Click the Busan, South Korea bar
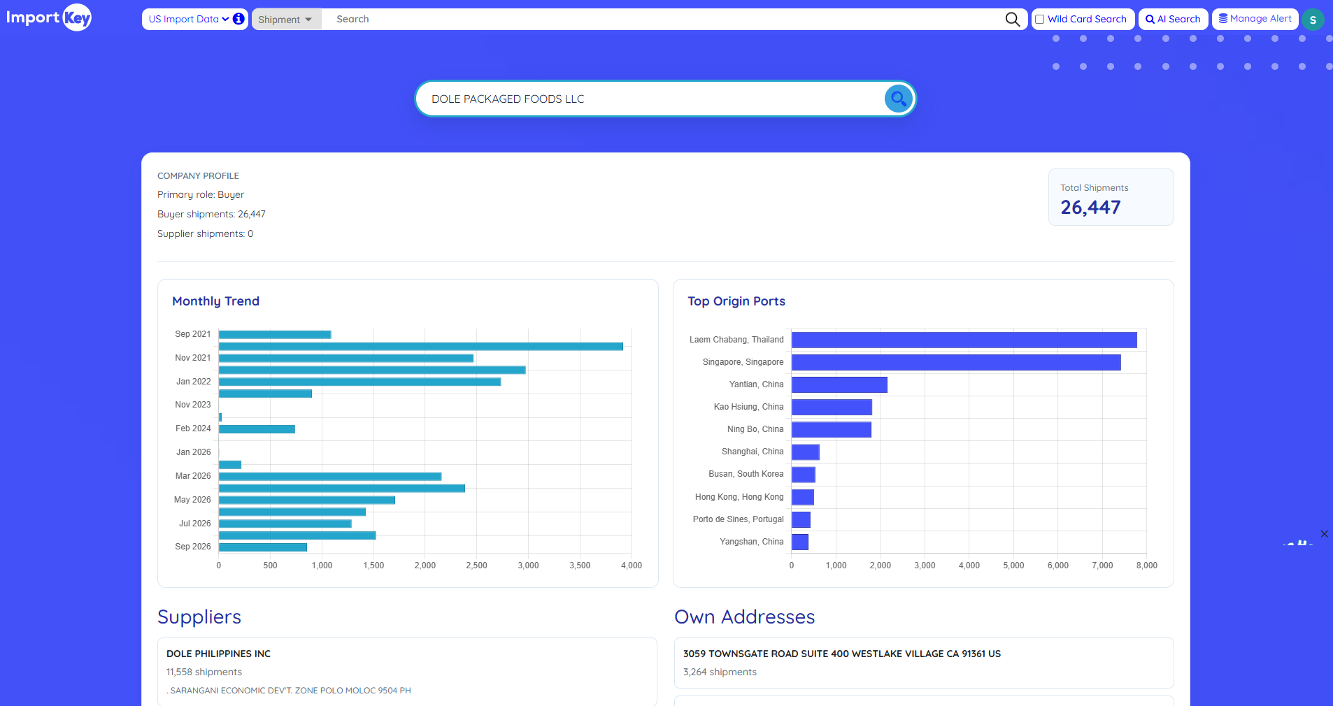 coord(803,474)
